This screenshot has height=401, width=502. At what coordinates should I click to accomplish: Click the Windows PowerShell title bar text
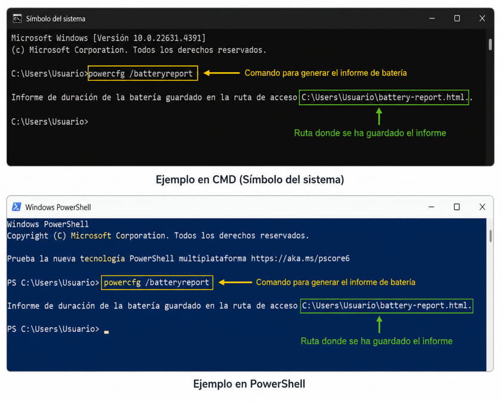(58, 207)
